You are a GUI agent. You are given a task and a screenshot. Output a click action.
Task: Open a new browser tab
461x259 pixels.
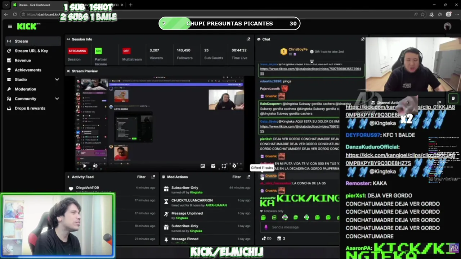coord(131,5)
